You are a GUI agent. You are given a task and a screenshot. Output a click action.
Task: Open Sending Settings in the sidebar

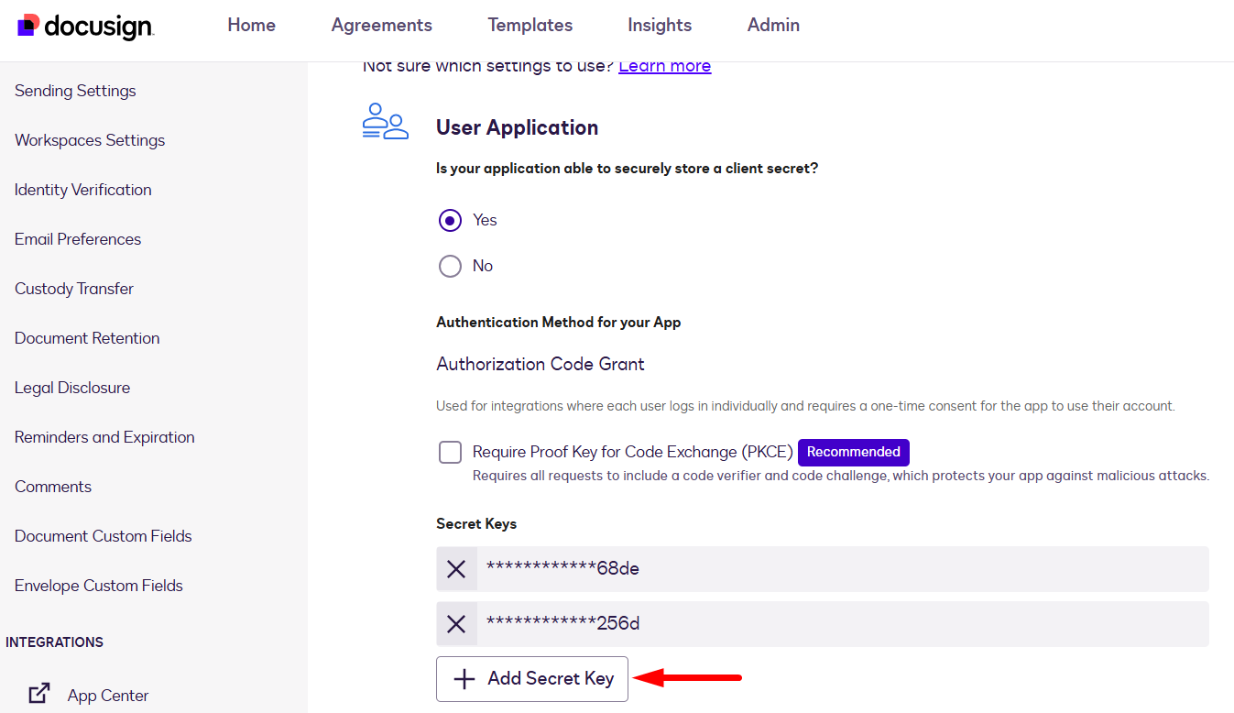[x=75, y=91]
